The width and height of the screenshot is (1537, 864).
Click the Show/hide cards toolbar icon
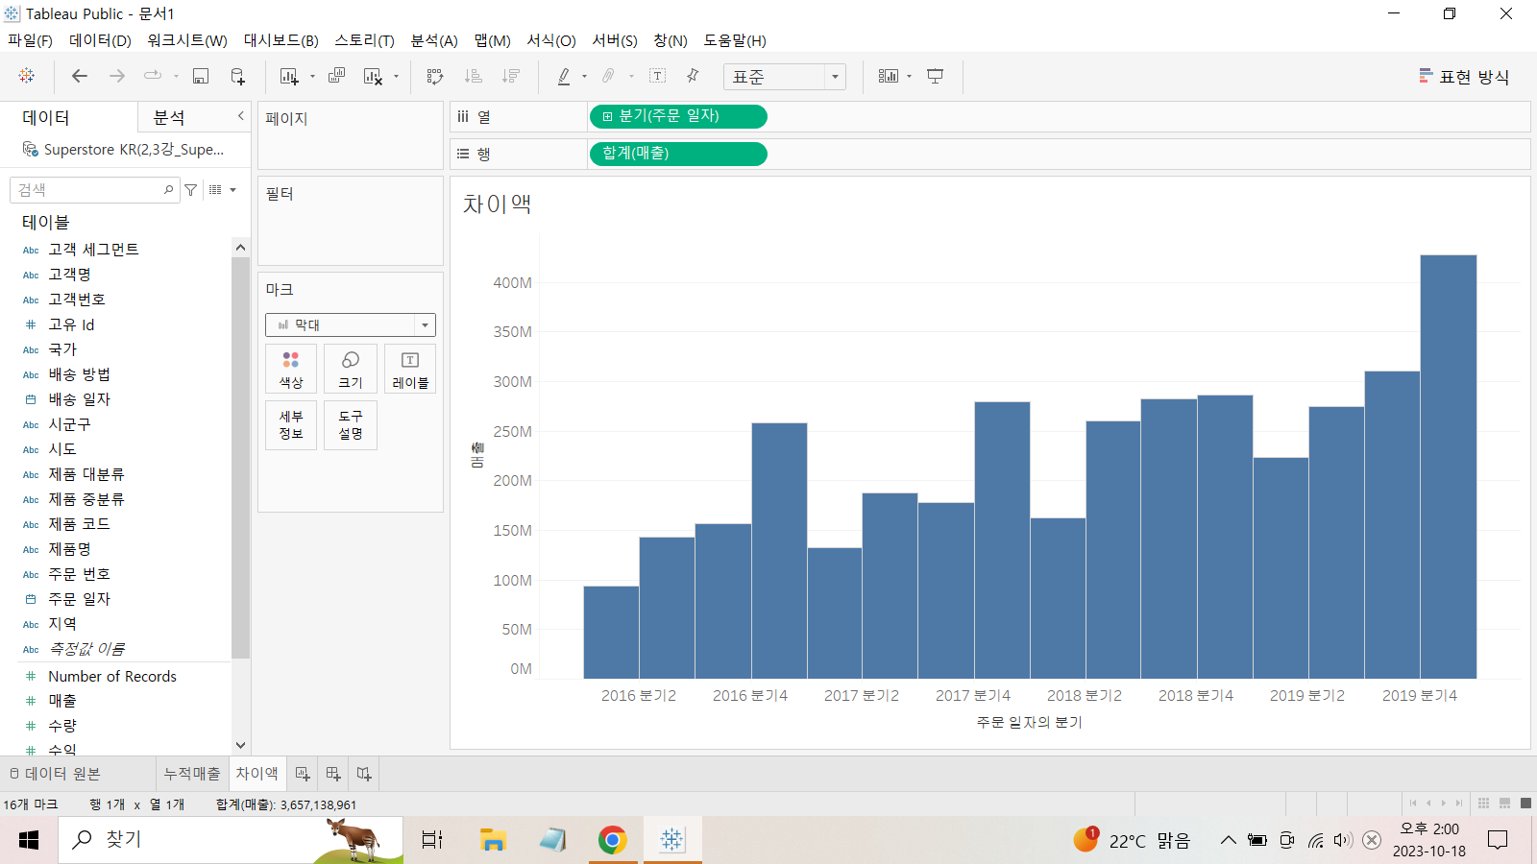click(x=889, y=76)
